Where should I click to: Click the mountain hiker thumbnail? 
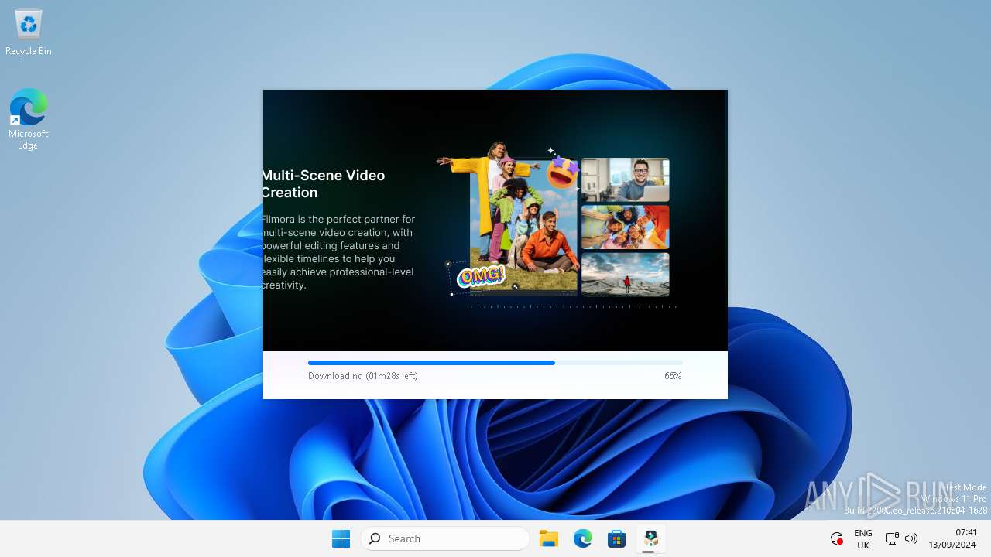pyautogui.click(x=626, y=274)
